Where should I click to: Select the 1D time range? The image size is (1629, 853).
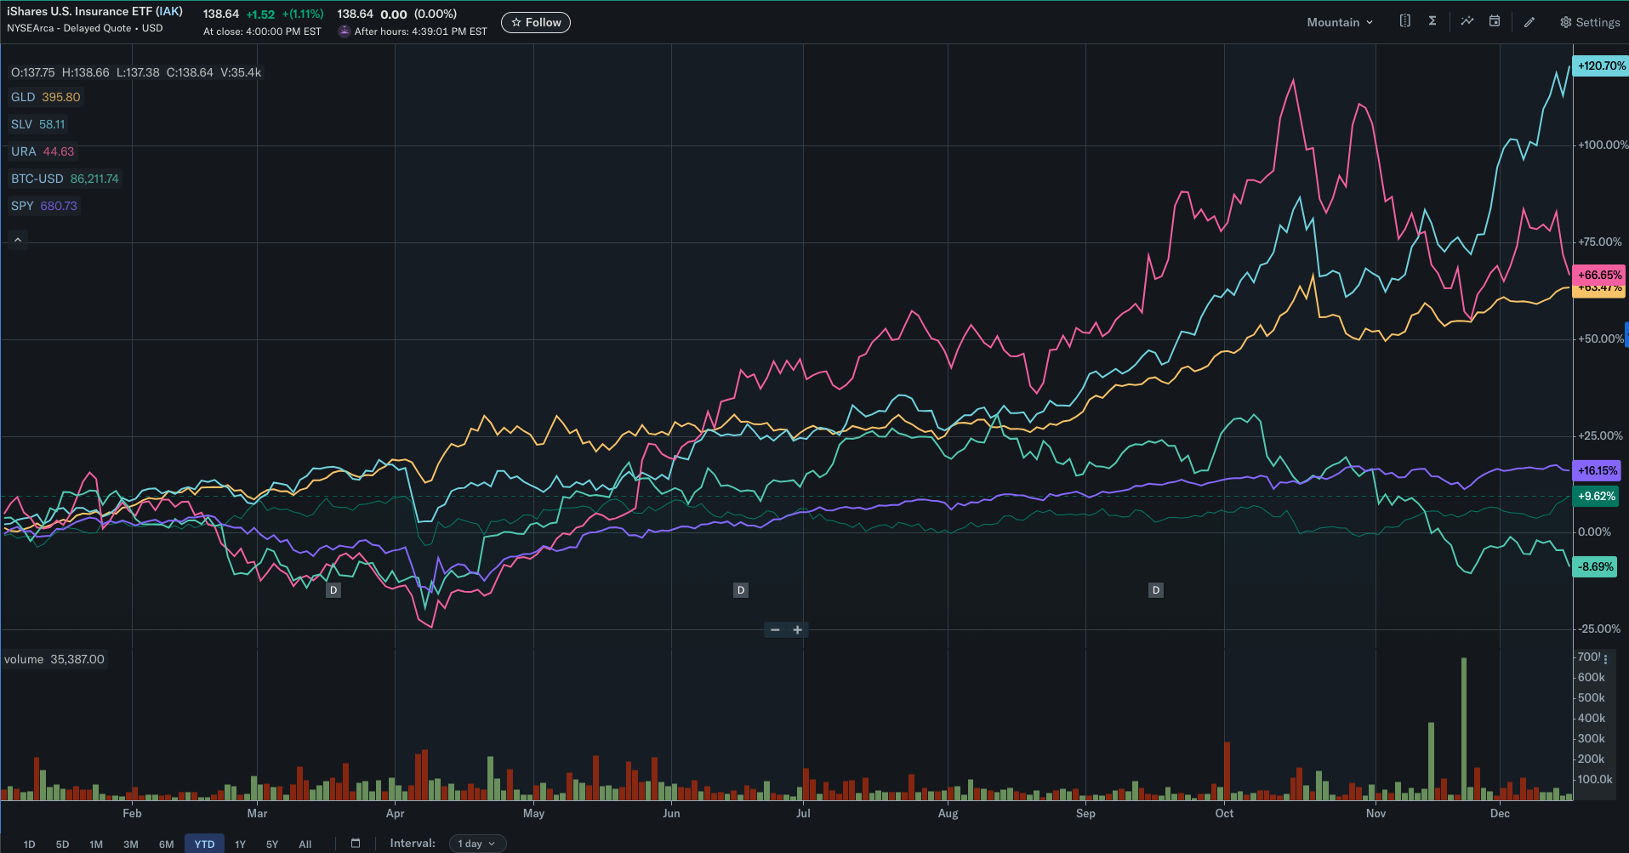[x=30, y=844]
